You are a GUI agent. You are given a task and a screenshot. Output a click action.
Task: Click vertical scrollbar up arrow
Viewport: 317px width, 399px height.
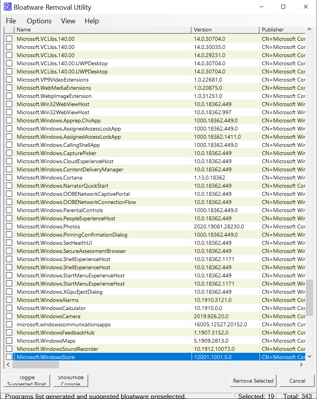(309, 29)
